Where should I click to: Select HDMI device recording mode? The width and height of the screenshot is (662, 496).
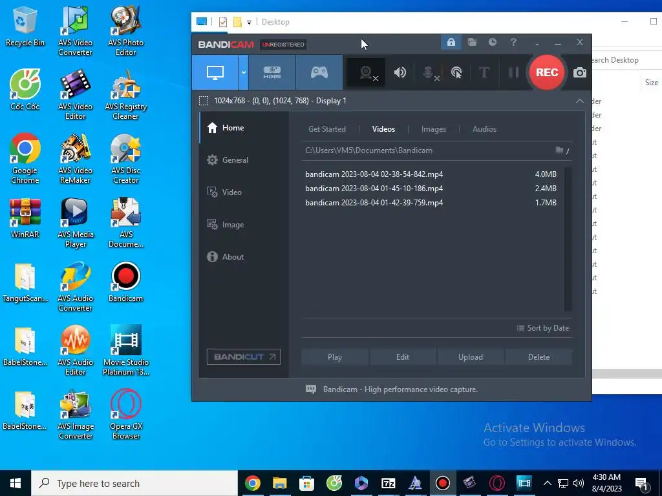pyautogui.click(x=272, y=72)
